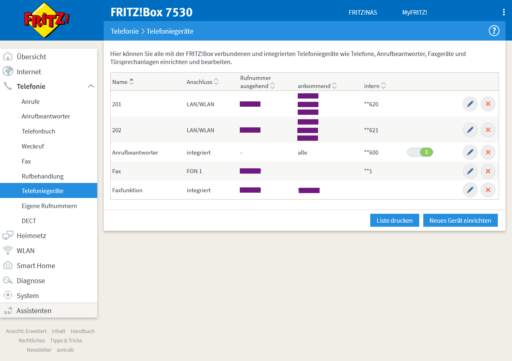
Task: Open MyFRITZ! in the header
Action: [414, 13]
